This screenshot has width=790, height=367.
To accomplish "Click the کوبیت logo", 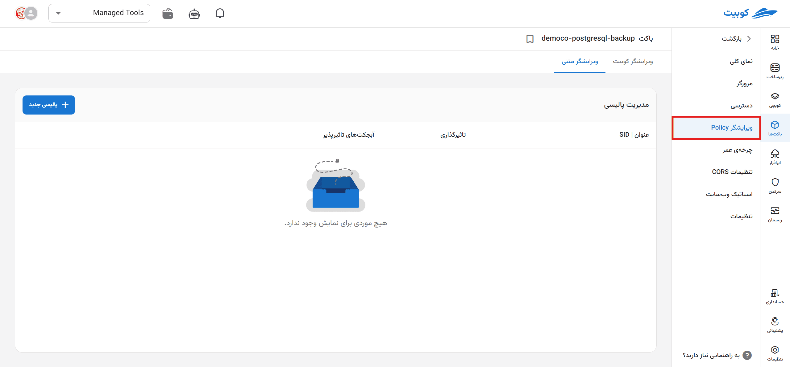I will [750, 13].
